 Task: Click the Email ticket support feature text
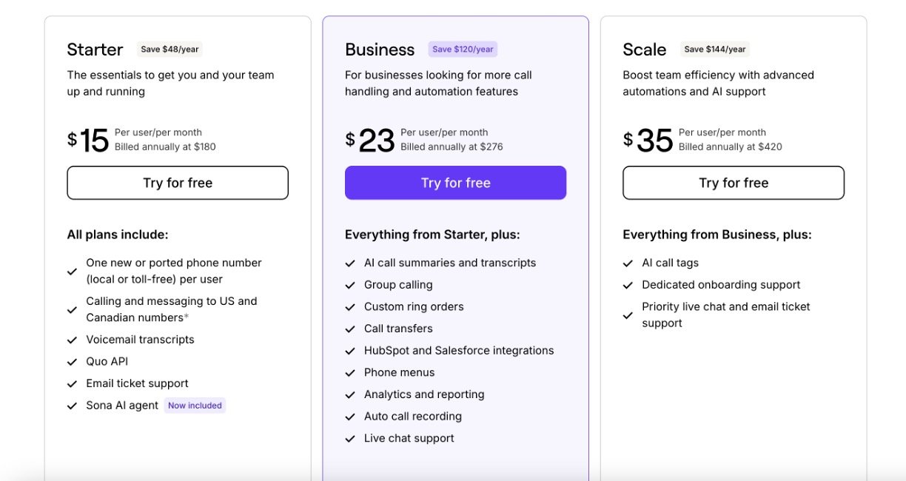click(137, 383)
